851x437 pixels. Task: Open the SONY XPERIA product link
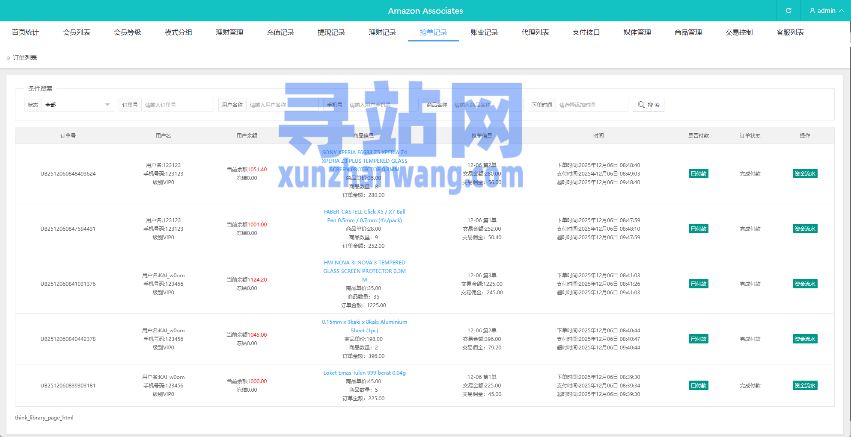(364, 161)
